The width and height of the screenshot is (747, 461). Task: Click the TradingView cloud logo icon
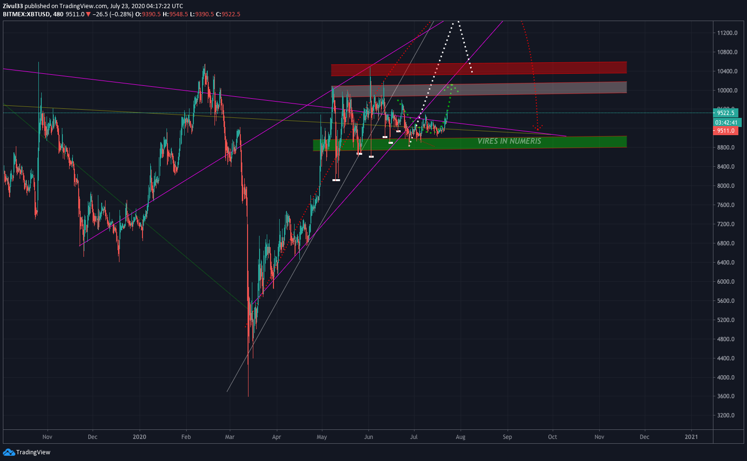tap(9, 452)
